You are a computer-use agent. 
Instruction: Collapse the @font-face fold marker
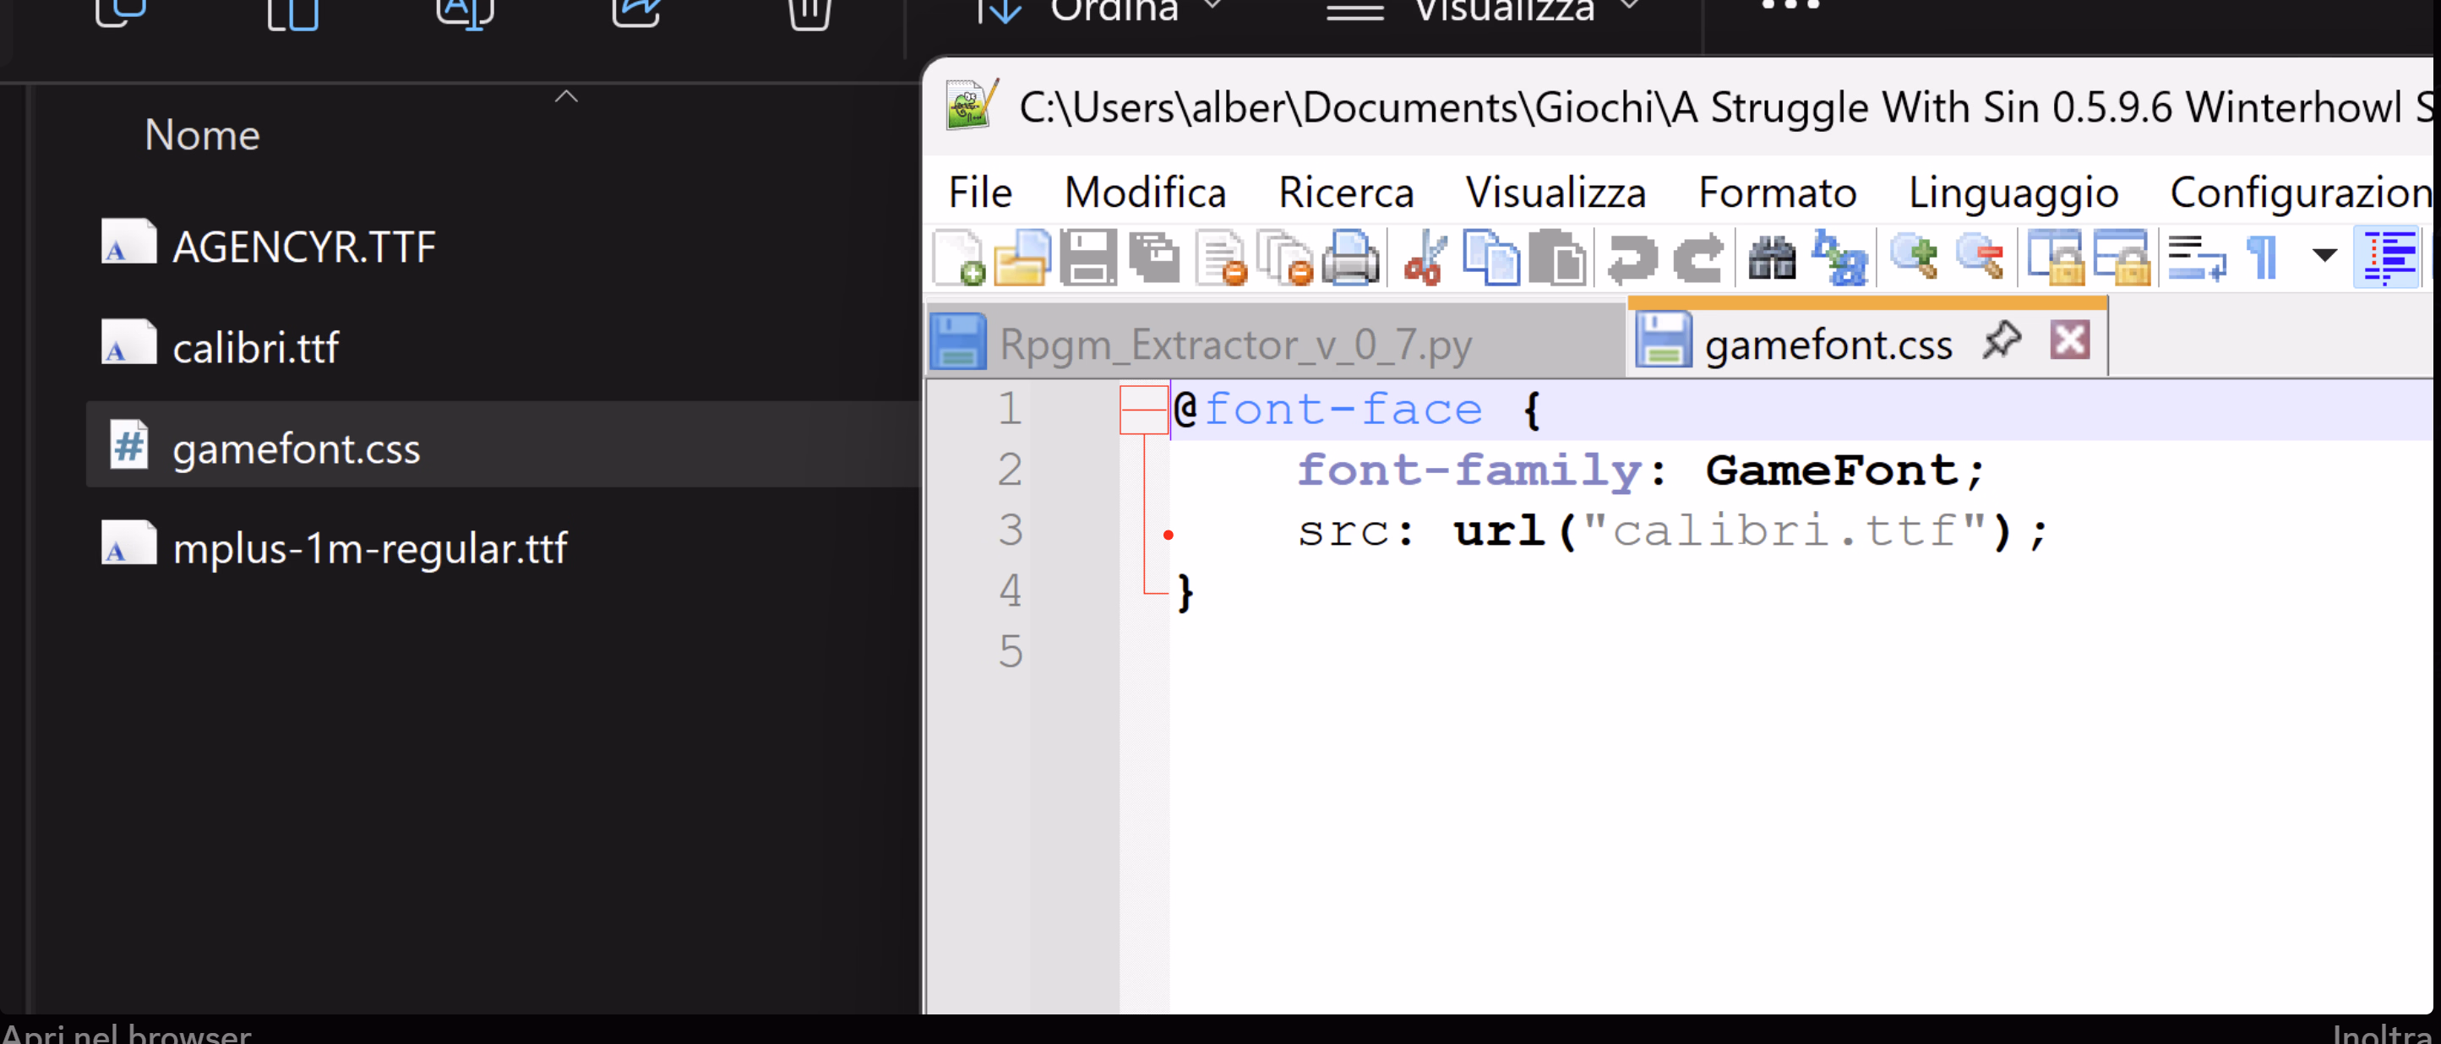[1144, 411]
